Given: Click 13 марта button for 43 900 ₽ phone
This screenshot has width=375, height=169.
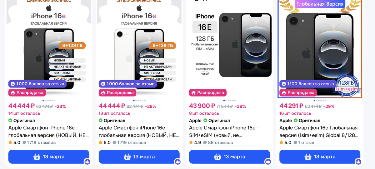Looking at the screenshot, I should [x=229, y=157].
